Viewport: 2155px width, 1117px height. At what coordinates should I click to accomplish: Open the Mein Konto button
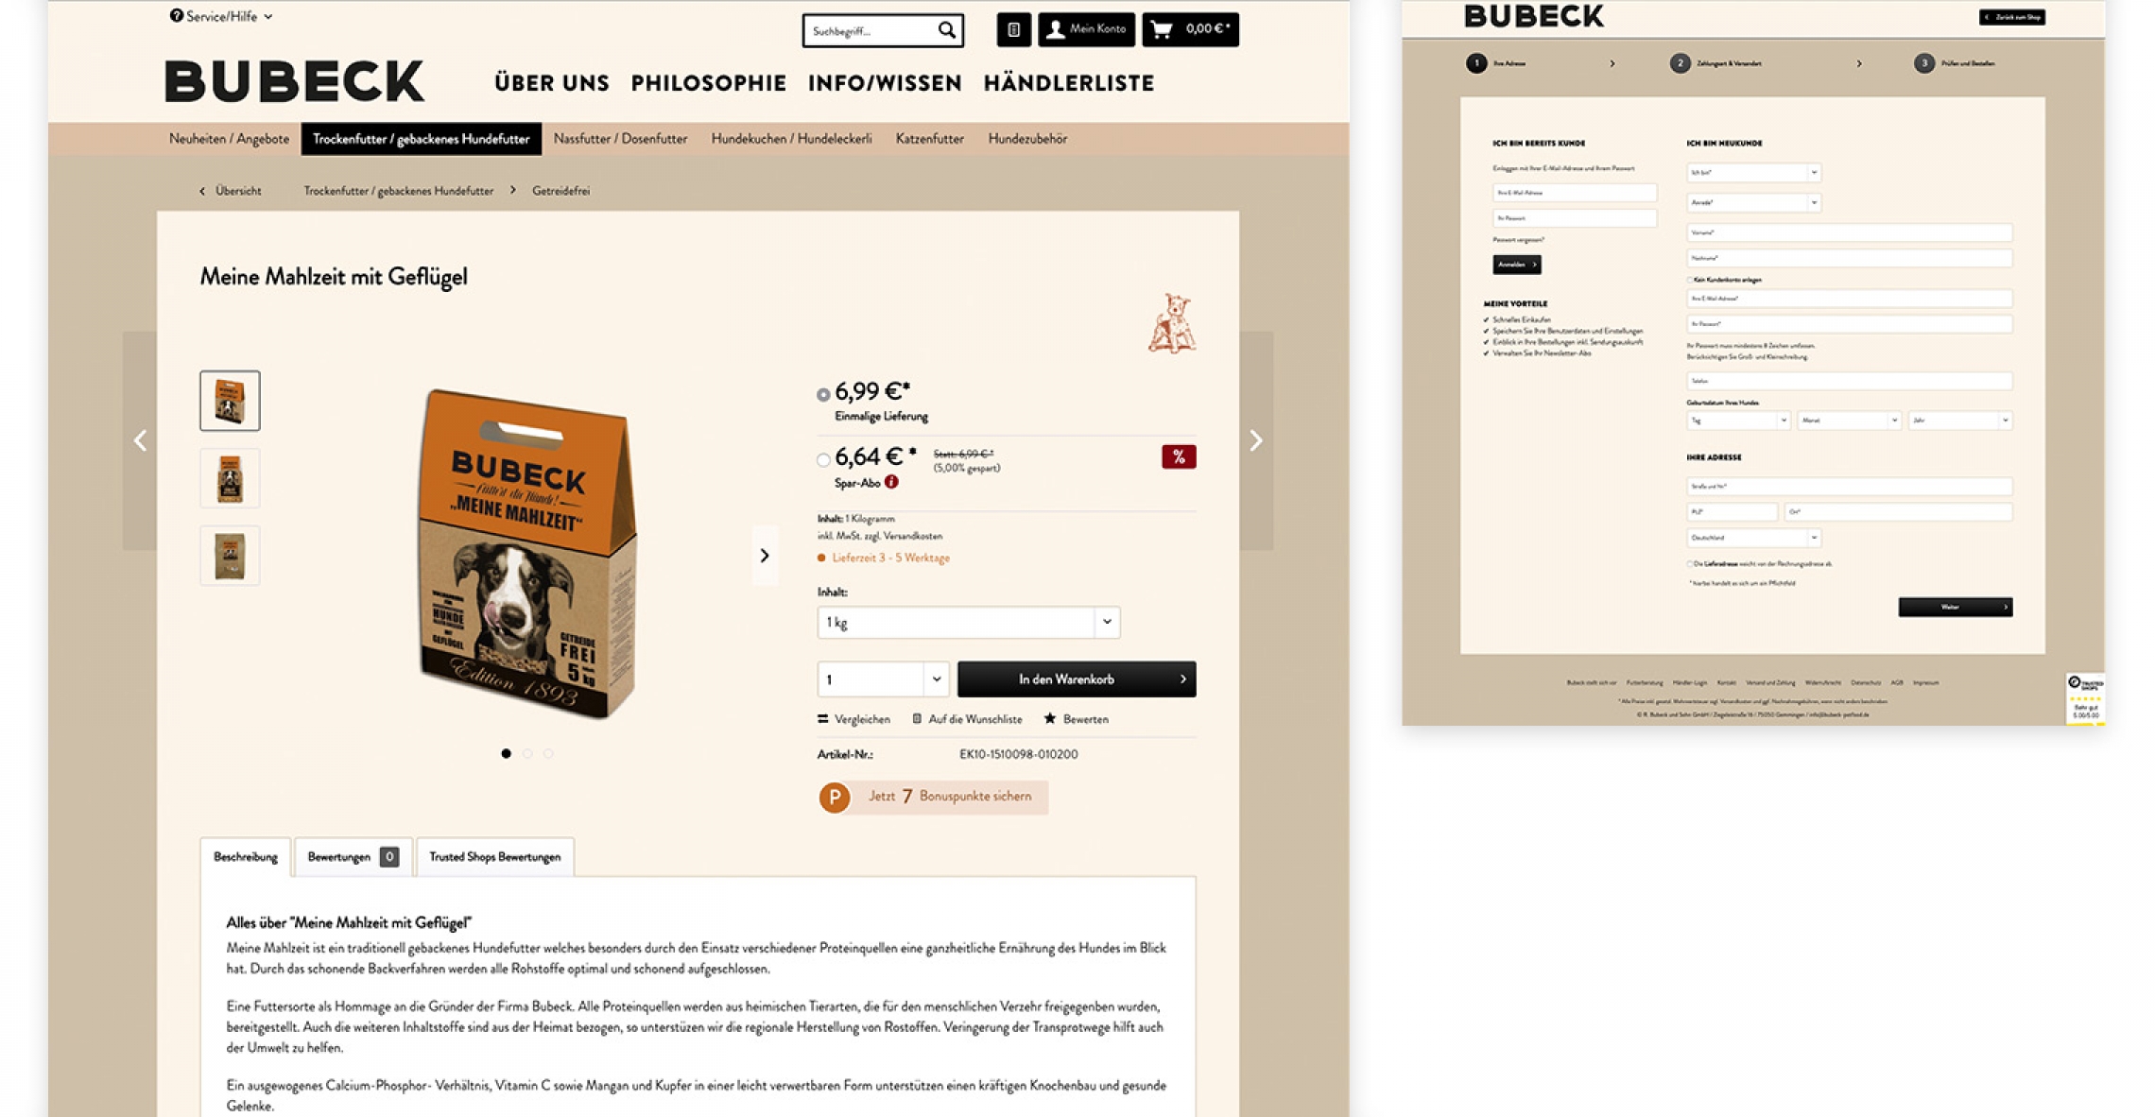tap(1086, 29)
